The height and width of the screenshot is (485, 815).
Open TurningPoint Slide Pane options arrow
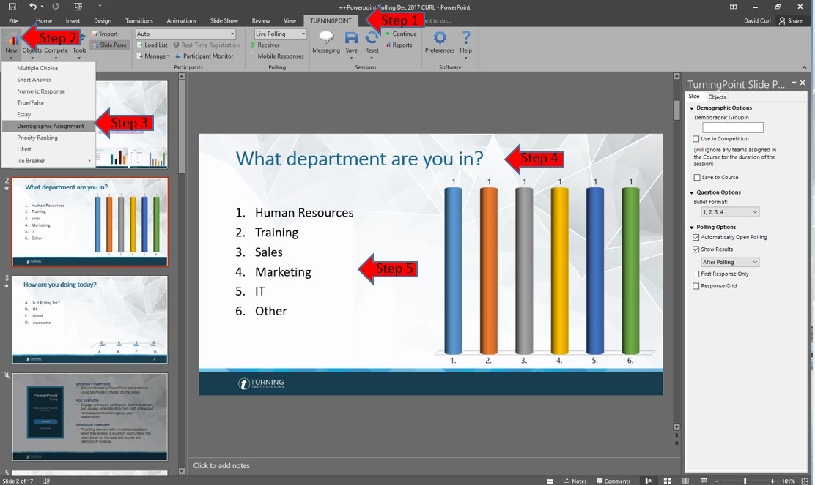[x=794, y=83]
